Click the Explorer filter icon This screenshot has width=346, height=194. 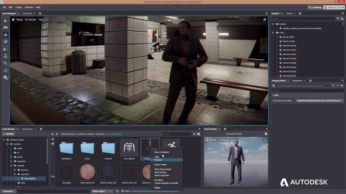click(x=338, y=19)
